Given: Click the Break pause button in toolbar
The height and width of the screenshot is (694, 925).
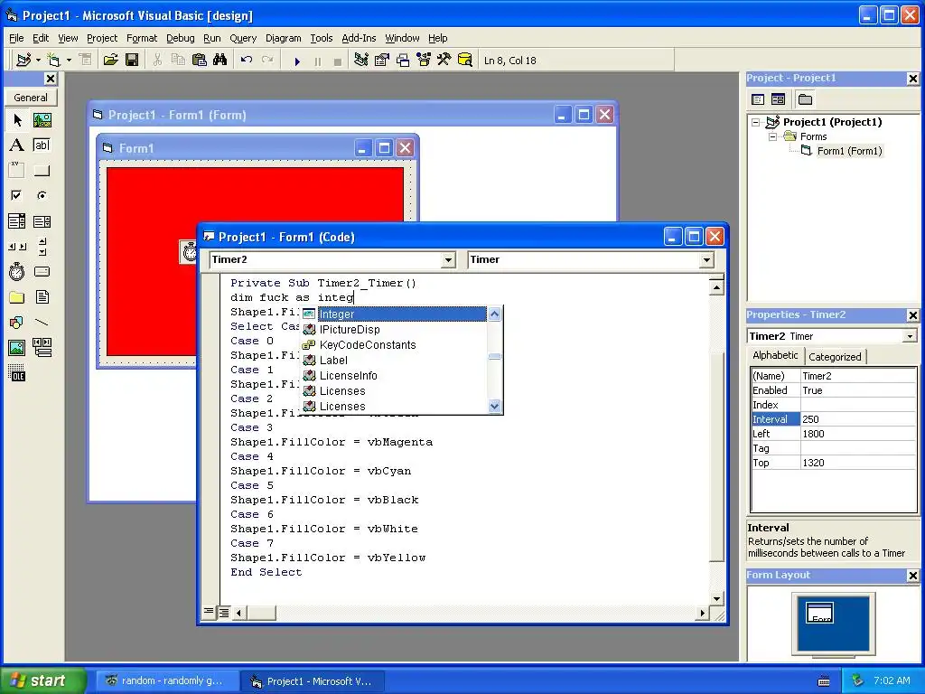Looking at the screenshot, I should 318,61.
